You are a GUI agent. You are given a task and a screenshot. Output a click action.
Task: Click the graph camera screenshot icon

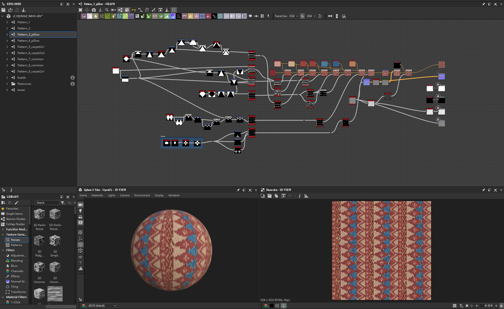coord(94,10)
